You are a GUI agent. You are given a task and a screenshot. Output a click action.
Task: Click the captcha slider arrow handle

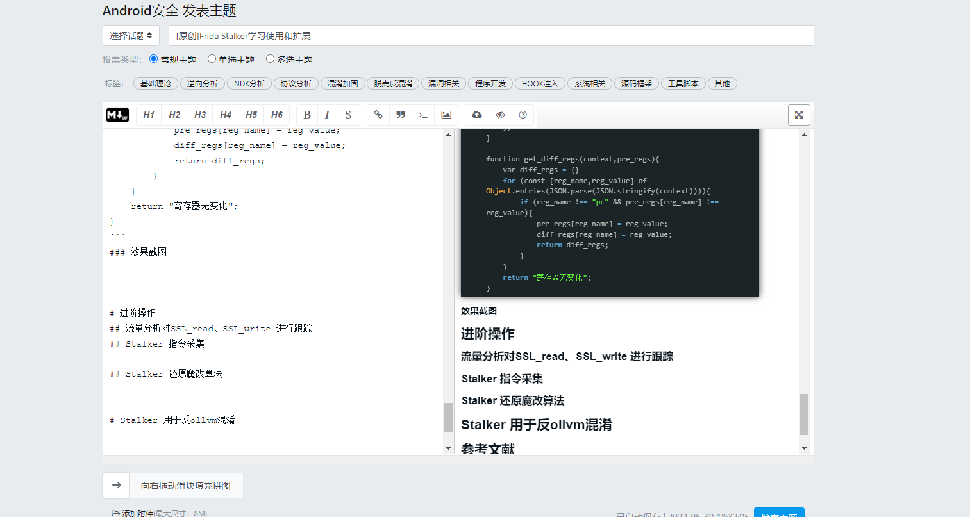(x=116, y=486)
